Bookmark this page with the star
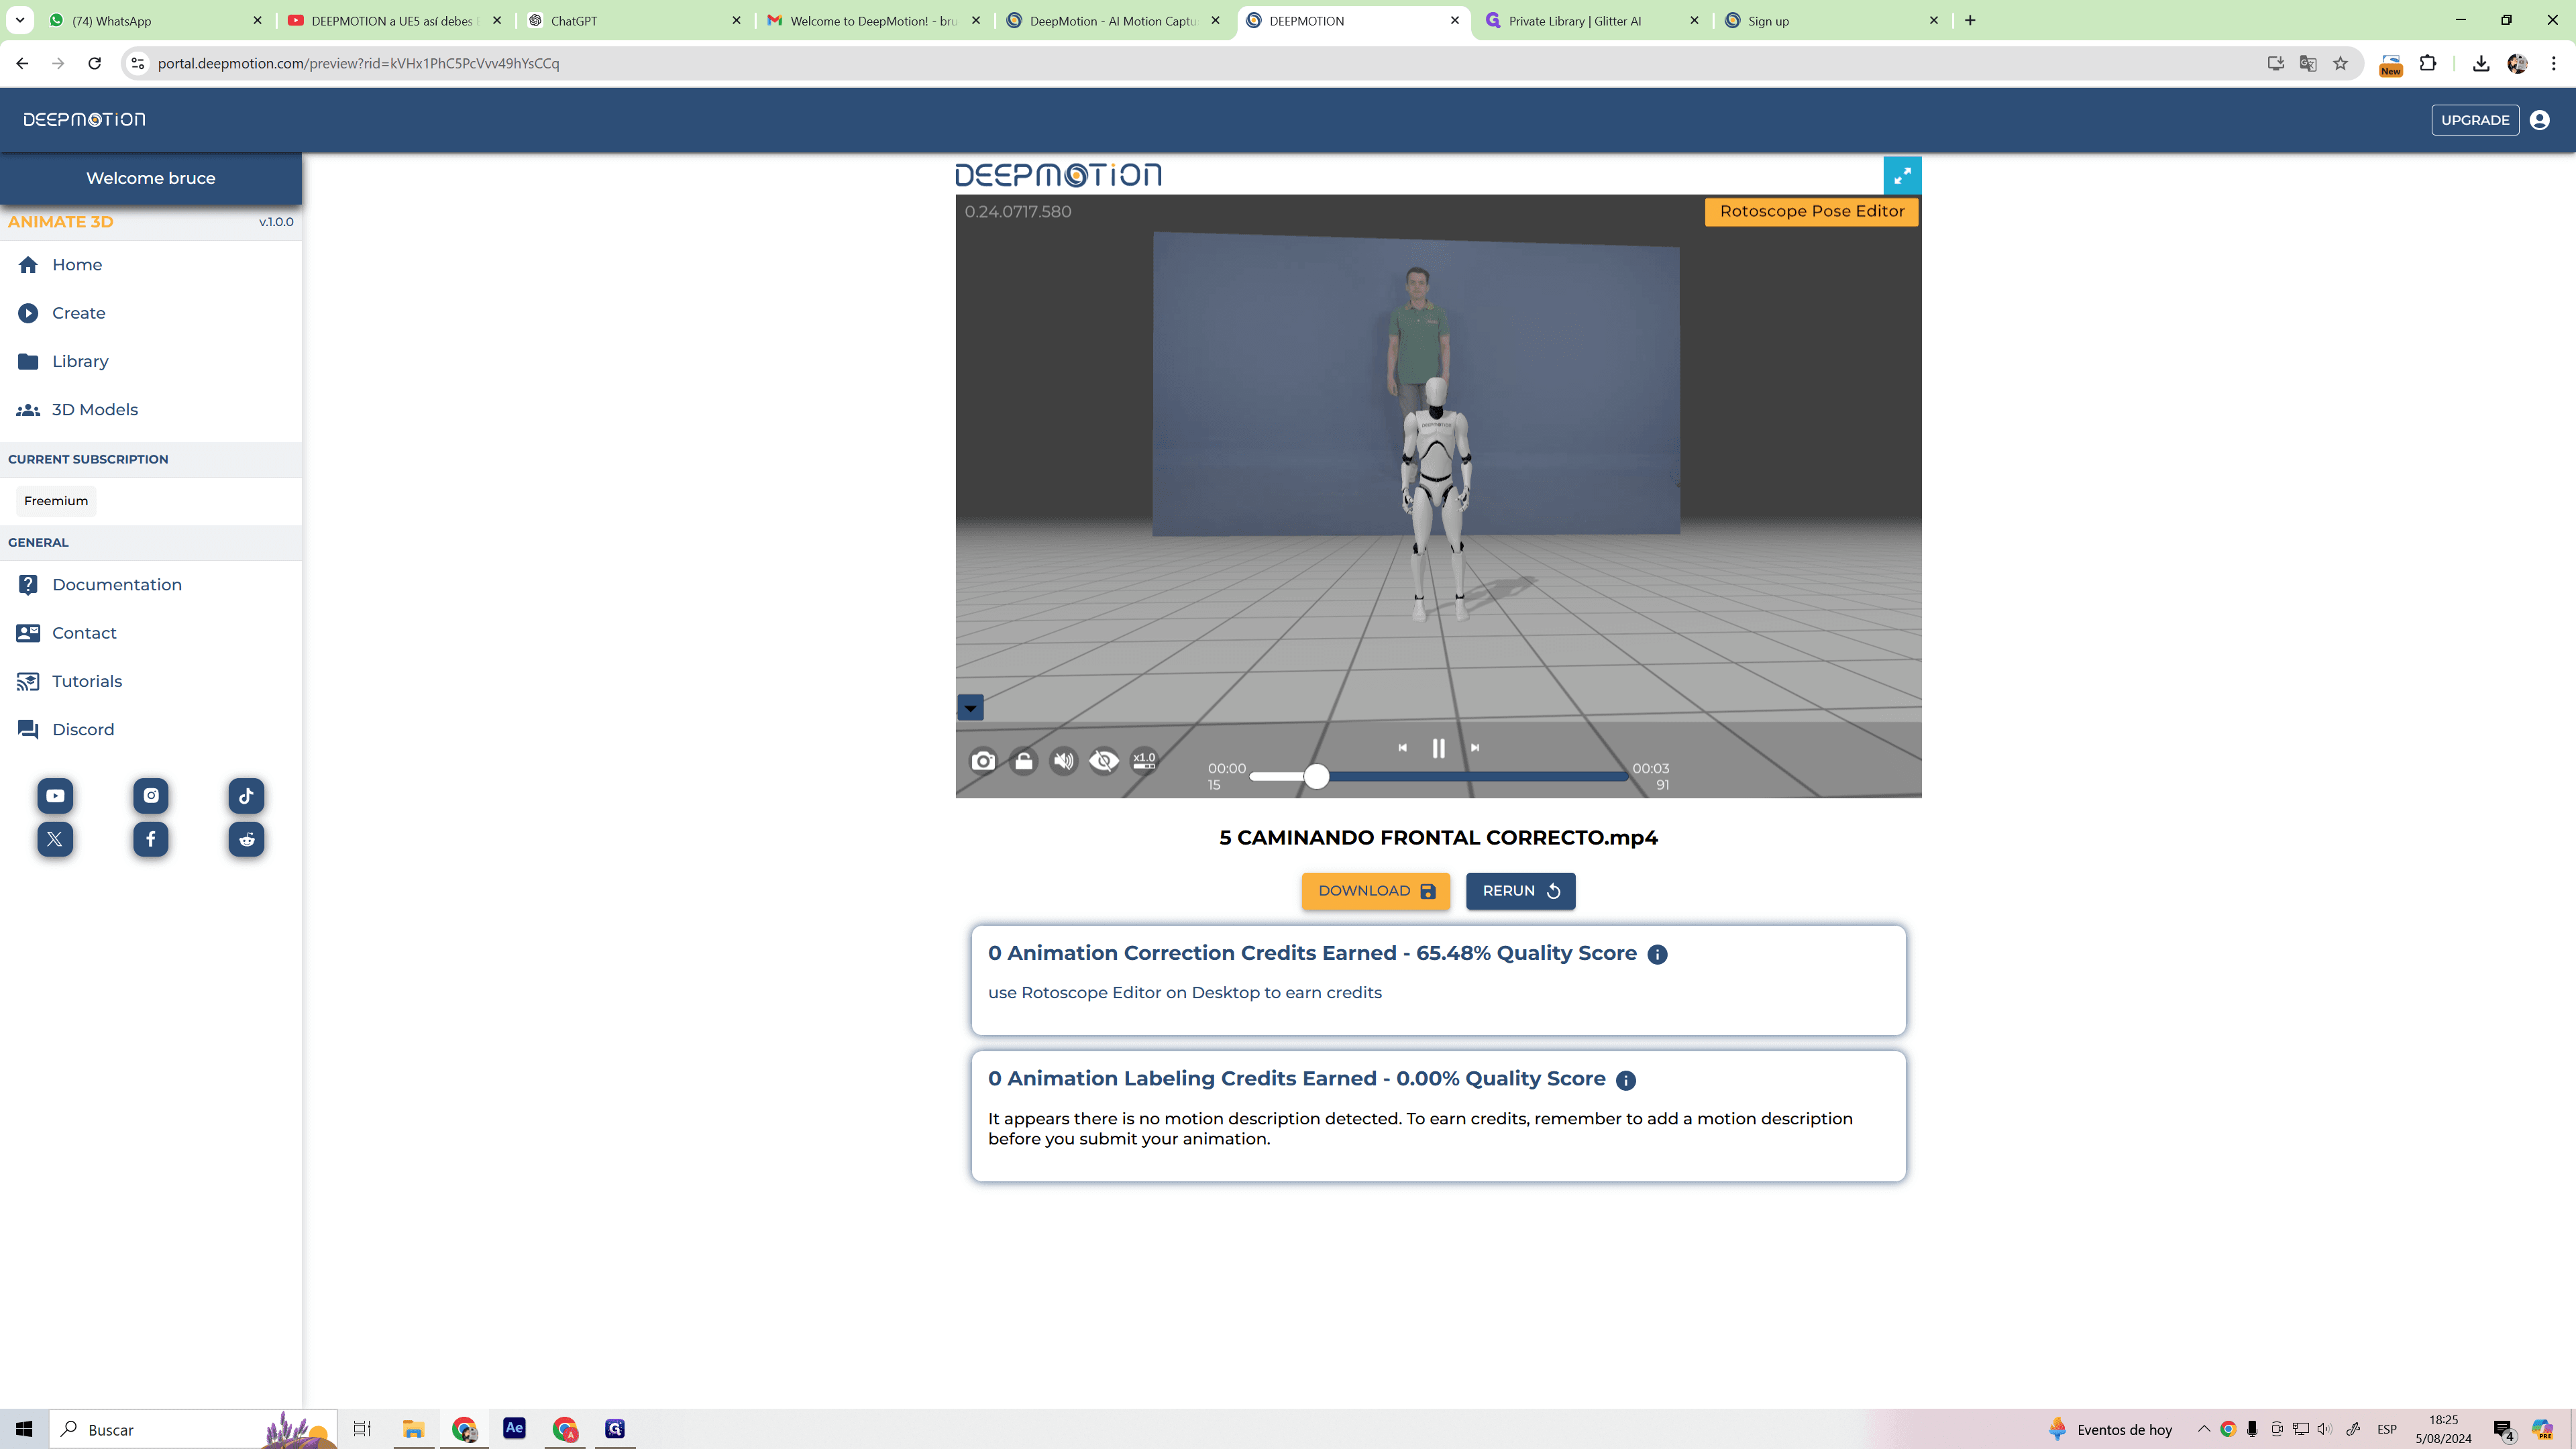This screenshot has width=2576, height=1449. point(2341,63)
